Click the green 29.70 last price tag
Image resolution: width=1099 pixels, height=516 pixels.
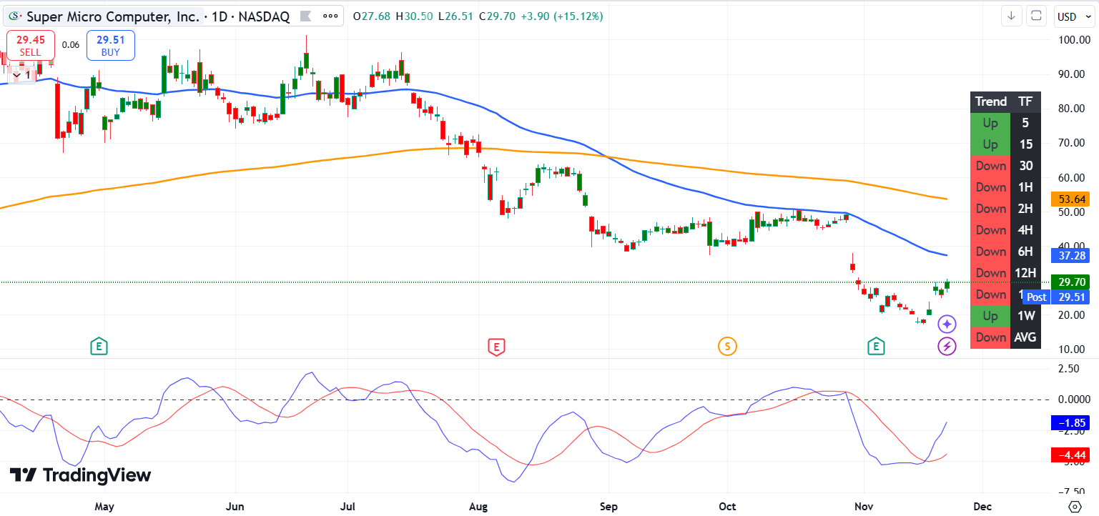coord(1070,282)
